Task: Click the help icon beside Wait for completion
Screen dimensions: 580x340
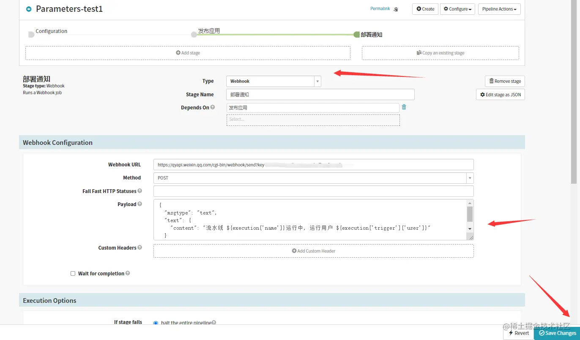Action: pyautogui.click(x=128, y=273)
